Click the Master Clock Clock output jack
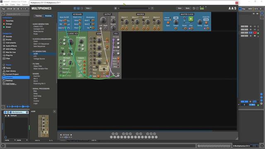 208,29
